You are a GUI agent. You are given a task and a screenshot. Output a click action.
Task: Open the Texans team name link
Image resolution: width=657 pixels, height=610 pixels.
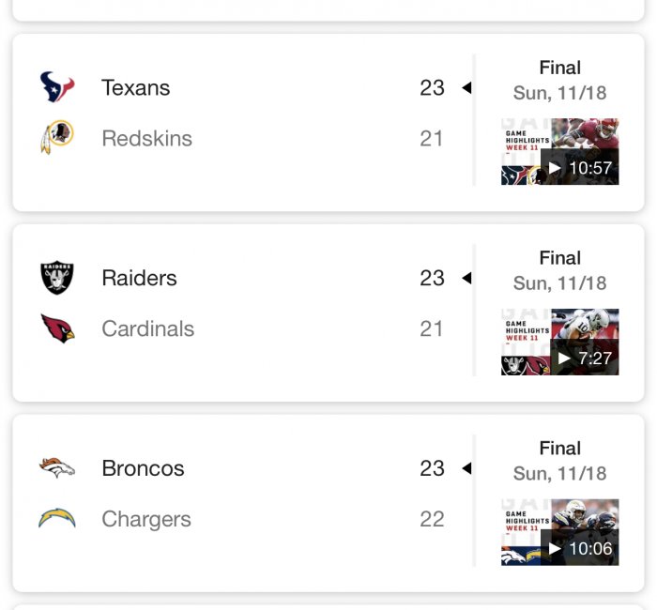pos(136,88)
